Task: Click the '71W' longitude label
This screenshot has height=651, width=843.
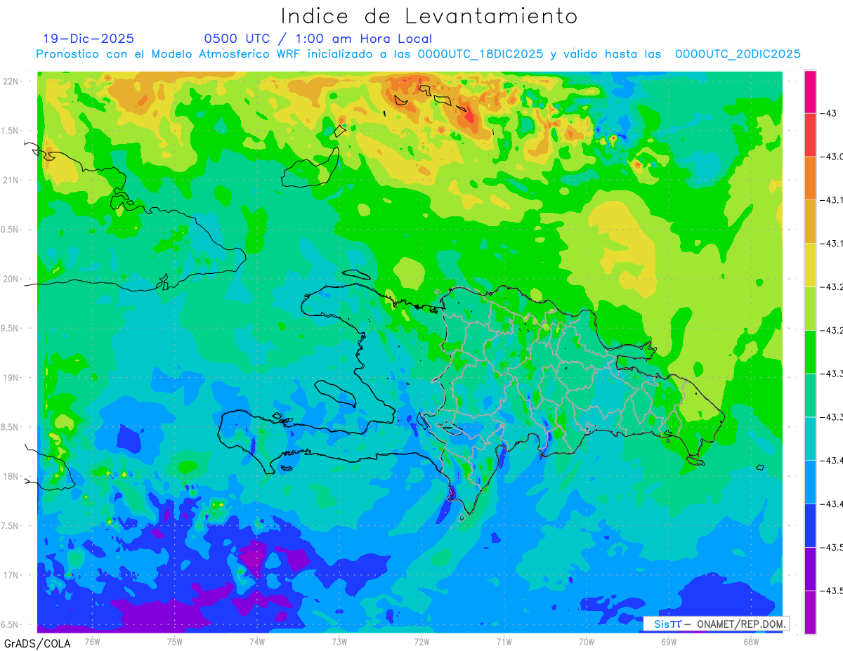Action: coord(504,641)
